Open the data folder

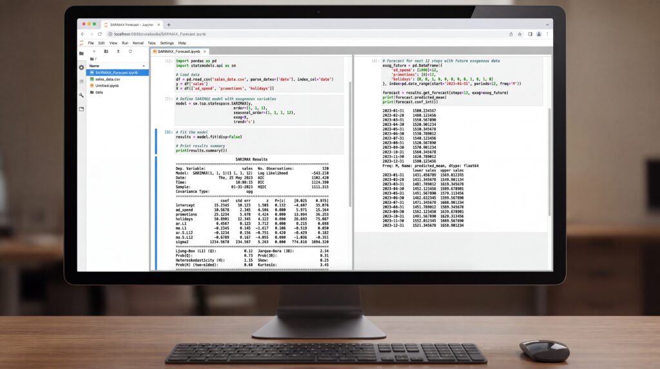(117, 92)
